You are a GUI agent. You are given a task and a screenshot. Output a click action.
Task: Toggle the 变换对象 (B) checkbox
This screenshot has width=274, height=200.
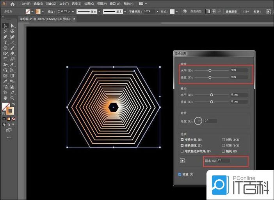click(182, 139)
